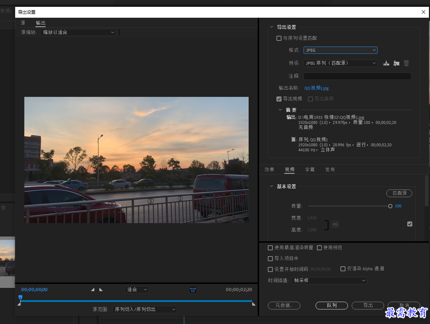Toggle the width-height link icon
Screen dimensions: 430x324
click(335, 224)
